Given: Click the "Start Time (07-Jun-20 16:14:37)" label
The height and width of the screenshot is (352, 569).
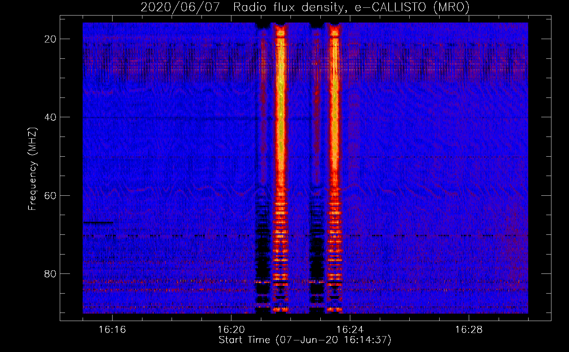Looking at the screenshot, I should pyautogui.click(x=305, y=340).
